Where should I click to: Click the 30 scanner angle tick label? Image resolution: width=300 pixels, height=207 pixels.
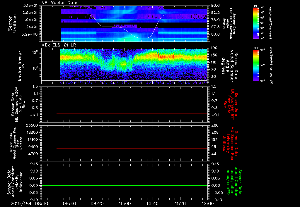(214, 77)
